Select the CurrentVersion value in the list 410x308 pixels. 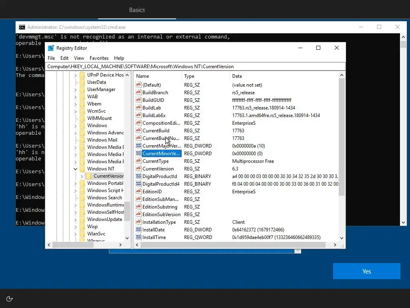coord(158,169)
